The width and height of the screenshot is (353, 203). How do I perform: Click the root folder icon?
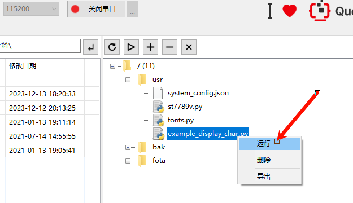pyautogui.click(x=127, y=66)
